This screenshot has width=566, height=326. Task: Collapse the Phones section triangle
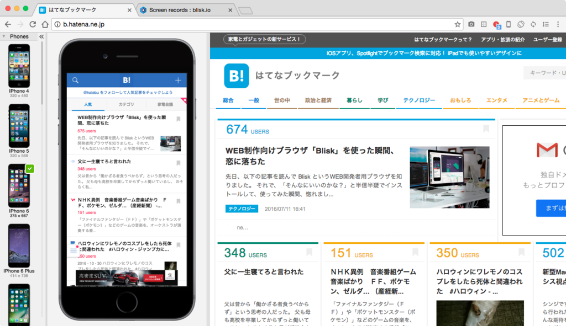[x=4, y=36]
